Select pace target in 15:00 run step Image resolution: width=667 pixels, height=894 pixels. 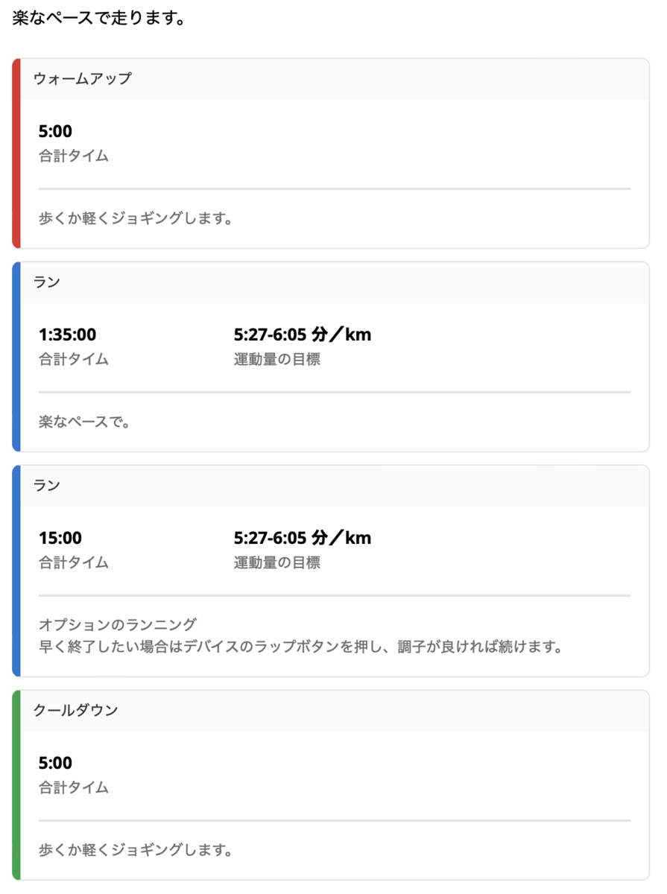coord(303,538)
